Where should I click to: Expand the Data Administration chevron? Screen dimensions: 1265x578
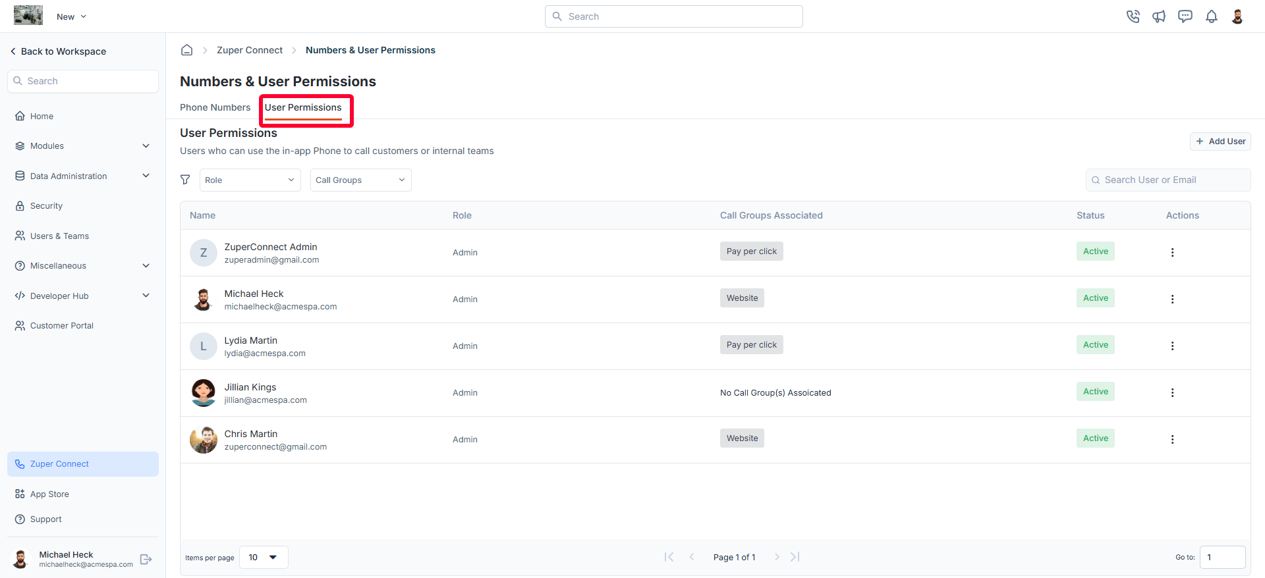coord(146,176)
